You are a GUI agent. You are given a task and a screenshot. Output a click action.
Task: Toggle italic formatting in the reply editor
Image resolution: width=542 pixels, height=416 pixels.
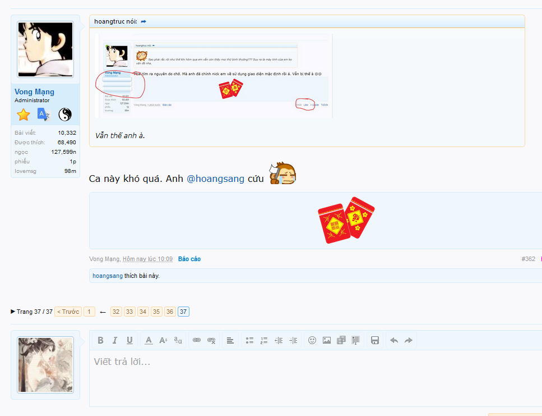pyautogui.click(x=115, y=340)
